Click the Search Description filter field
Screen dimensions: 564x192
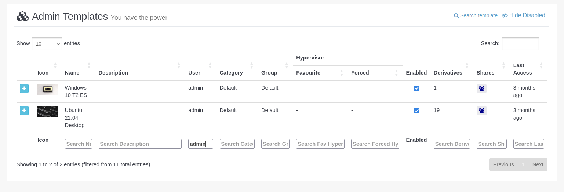(140, 144)
